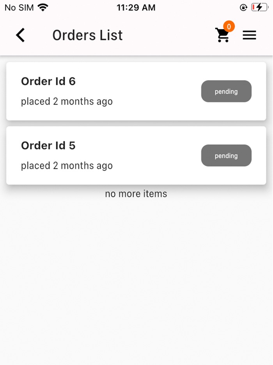
Task: Click the Orders List page title
Action: (87, 35)
